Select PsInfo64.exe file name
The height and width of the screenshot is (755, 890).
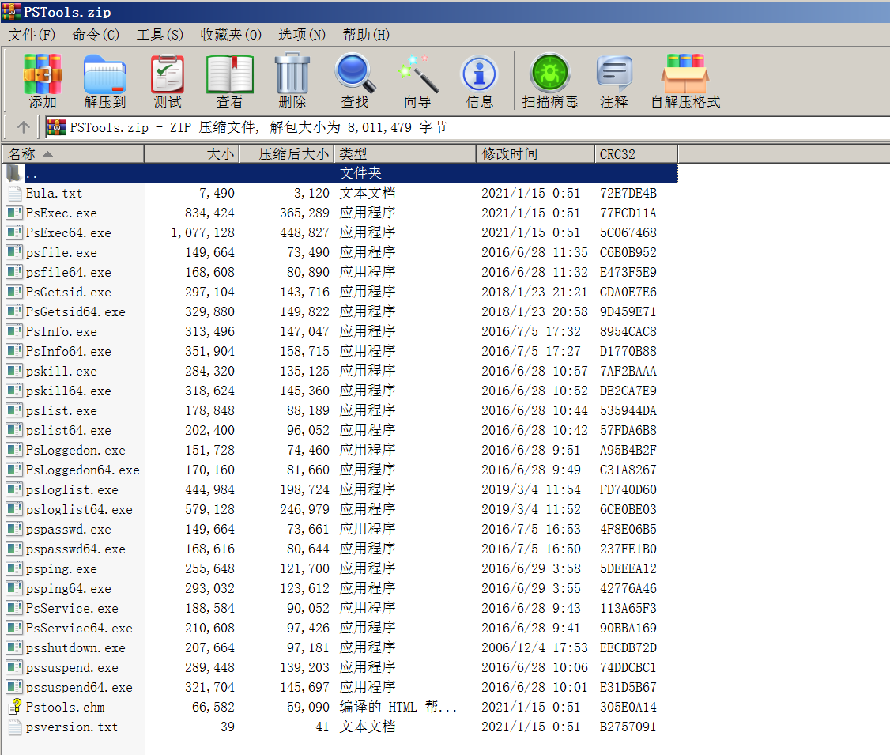(x=68, y=351)
